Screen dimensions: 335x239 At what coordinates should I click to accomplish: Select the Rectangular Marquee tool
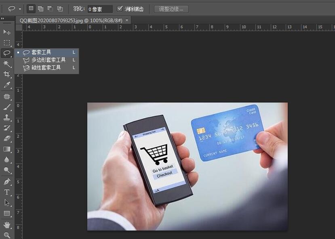(7, 43)
